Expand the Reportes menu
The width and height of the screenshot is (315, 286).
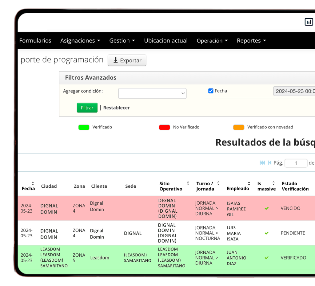[x=251, y=40]
